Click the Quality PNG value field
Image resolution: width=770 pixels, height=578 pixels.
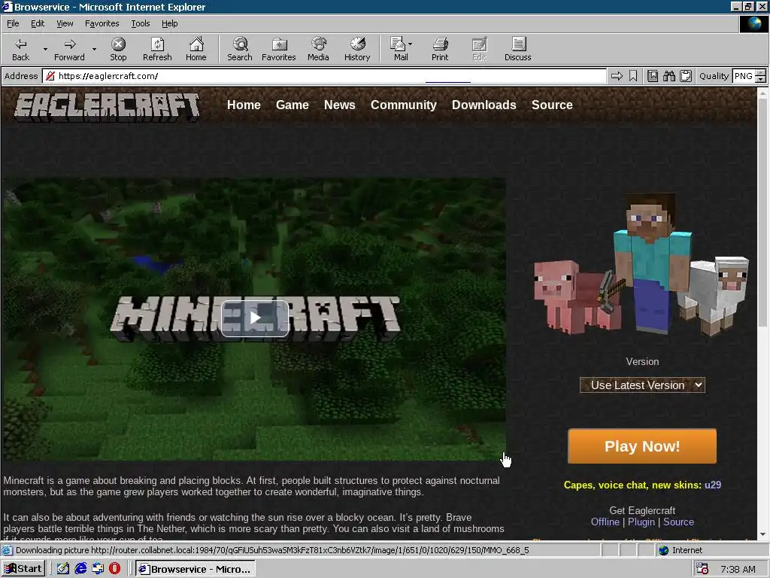pyautogui.click(x=743, y=76)
